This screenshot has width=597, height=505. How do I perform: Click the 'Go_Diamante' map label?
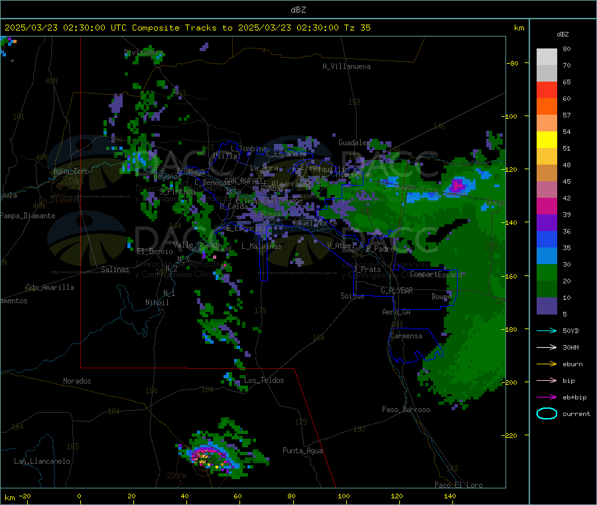point(61,200)
